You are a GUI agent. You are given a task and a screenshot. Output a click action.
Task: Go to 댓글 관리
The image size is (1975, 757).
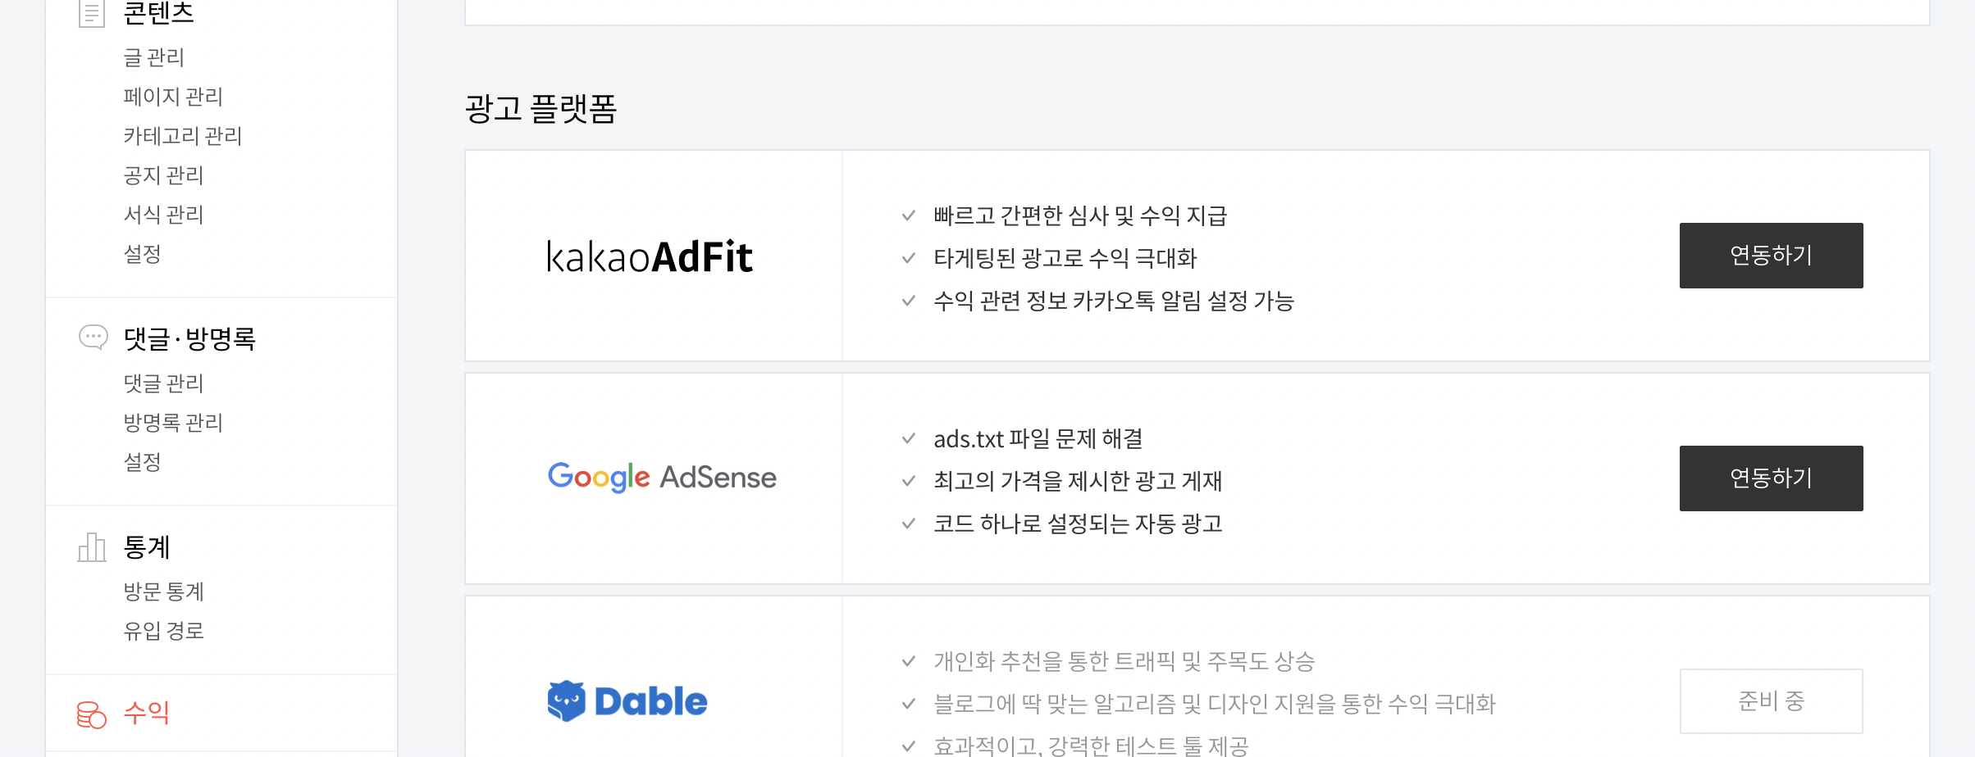163,383
